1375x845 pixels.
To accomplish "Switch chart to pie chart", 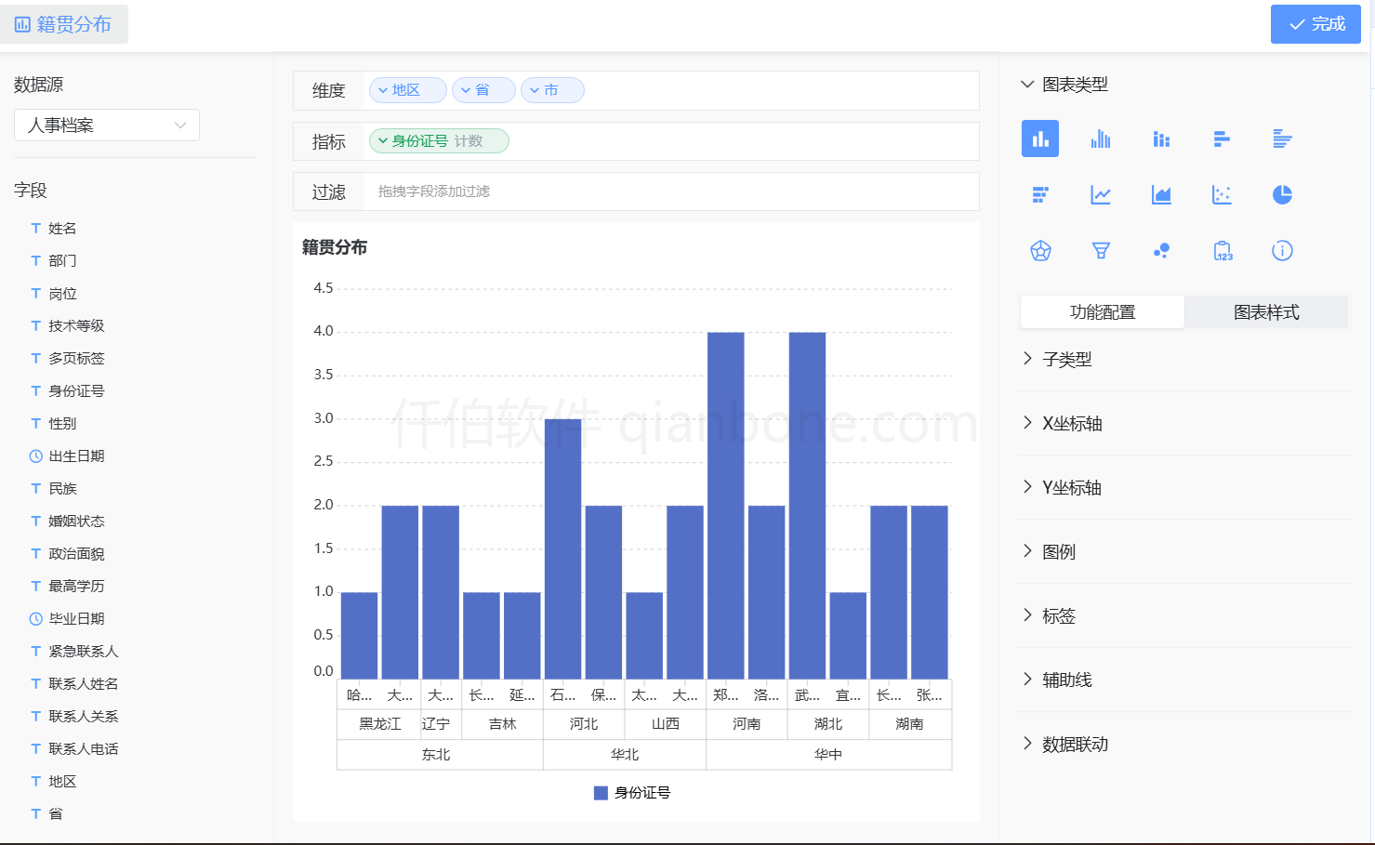I will pyautogui.click(x=1282, y=194).
